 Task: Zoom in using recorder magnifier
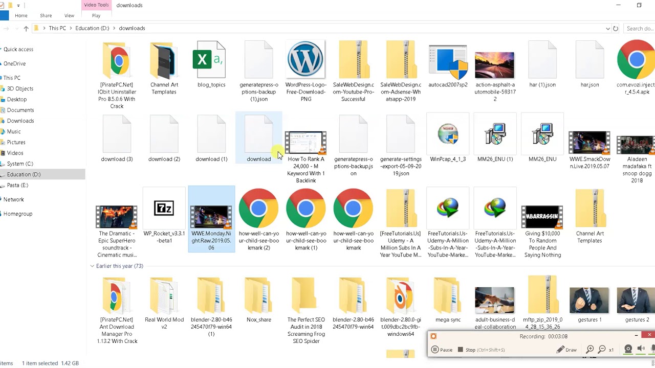click(590, 350)
